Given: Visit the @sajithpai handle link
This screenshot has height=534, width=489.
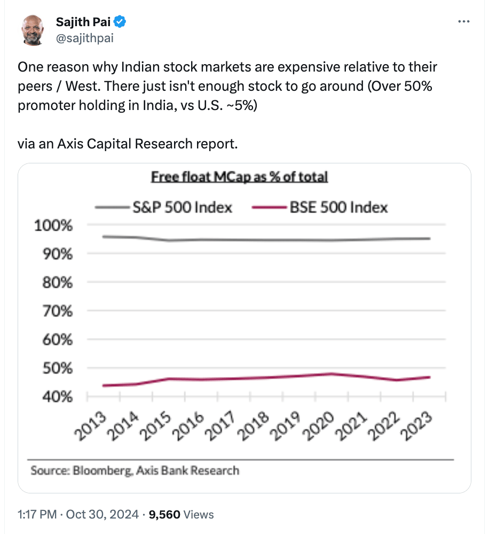Looking at the screenshot, I should tap(84, 38).
